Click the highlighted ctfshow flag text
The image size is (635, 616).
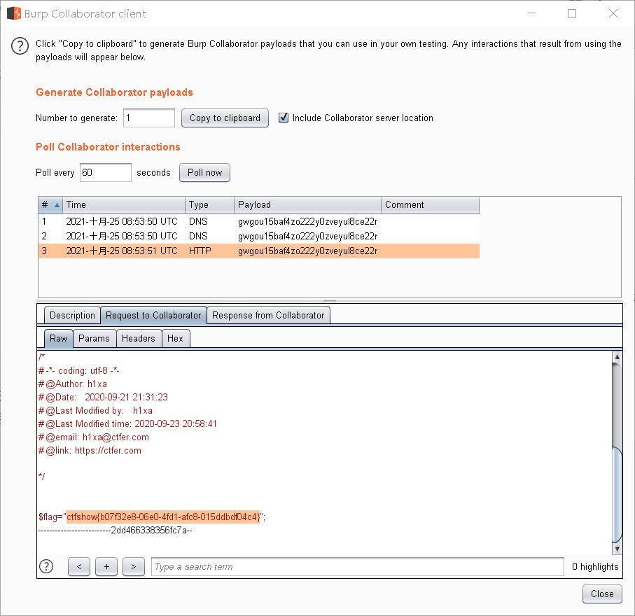[163, 517]
